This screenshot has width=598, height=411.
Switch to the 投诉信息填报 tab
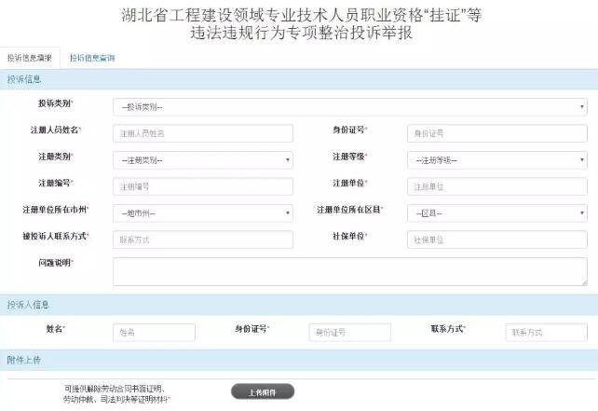30,58
